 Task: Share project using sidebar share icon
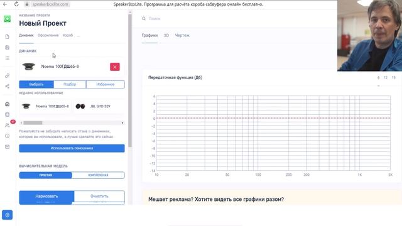click(7, 87)
